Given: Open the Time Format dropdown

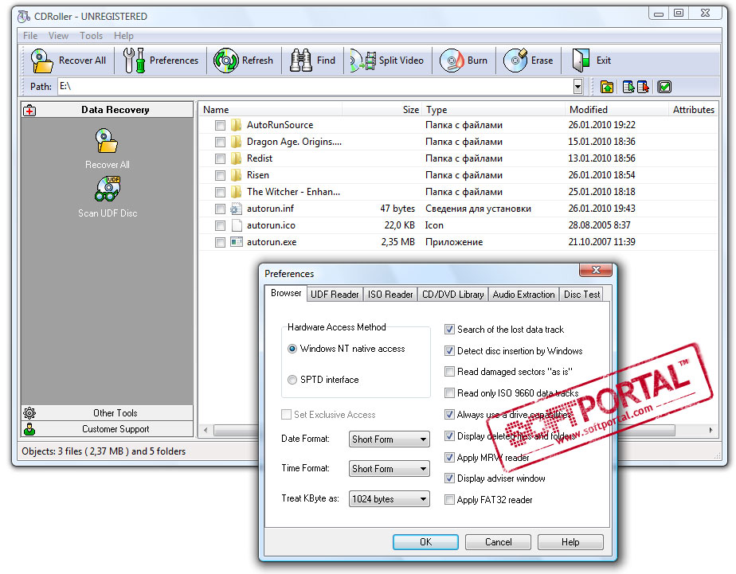Looking at the screenshot, I should (x=390, y=469).
